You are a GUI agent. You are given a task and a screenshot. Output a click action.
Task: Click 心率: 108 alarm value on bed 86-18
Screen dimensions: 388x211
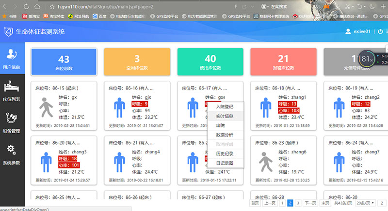pos(289,110)
